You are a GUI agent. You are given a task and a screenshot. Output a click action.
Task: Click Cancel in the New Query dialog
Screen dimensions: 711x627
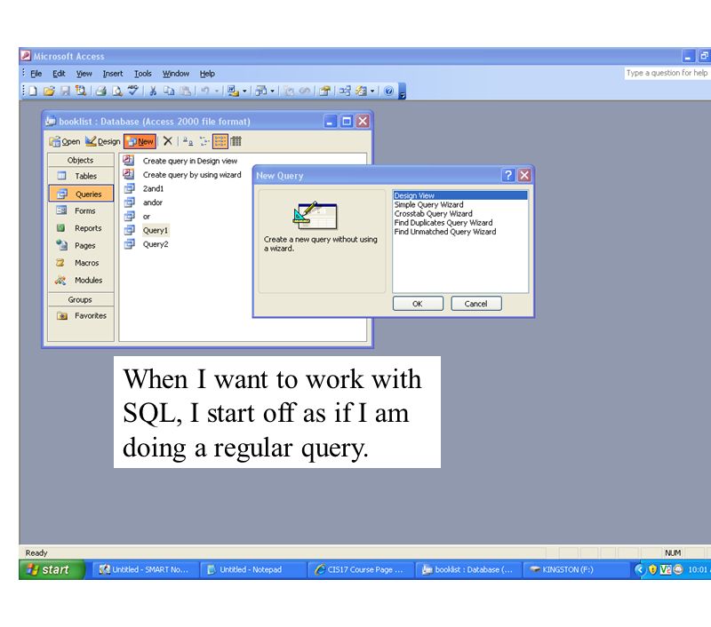click(x=475, y=304)
